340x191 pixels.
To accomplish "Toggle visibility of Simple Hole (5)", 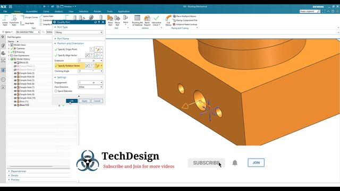I will tap(15, 80).
